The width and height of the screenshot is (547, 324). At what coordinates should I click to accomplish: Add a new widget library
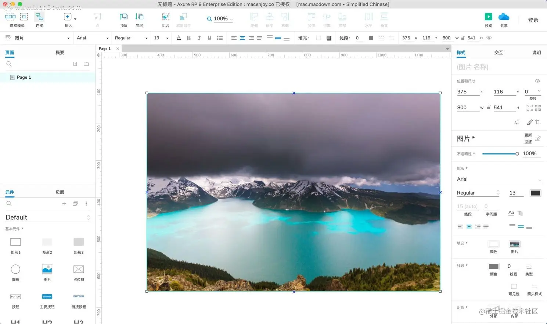click(64, 203)
